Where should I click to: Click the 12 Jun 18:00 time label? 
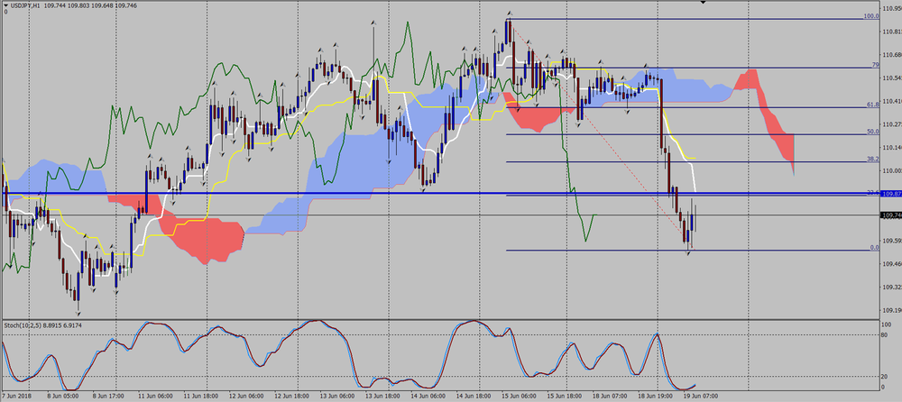click(290, 397)
